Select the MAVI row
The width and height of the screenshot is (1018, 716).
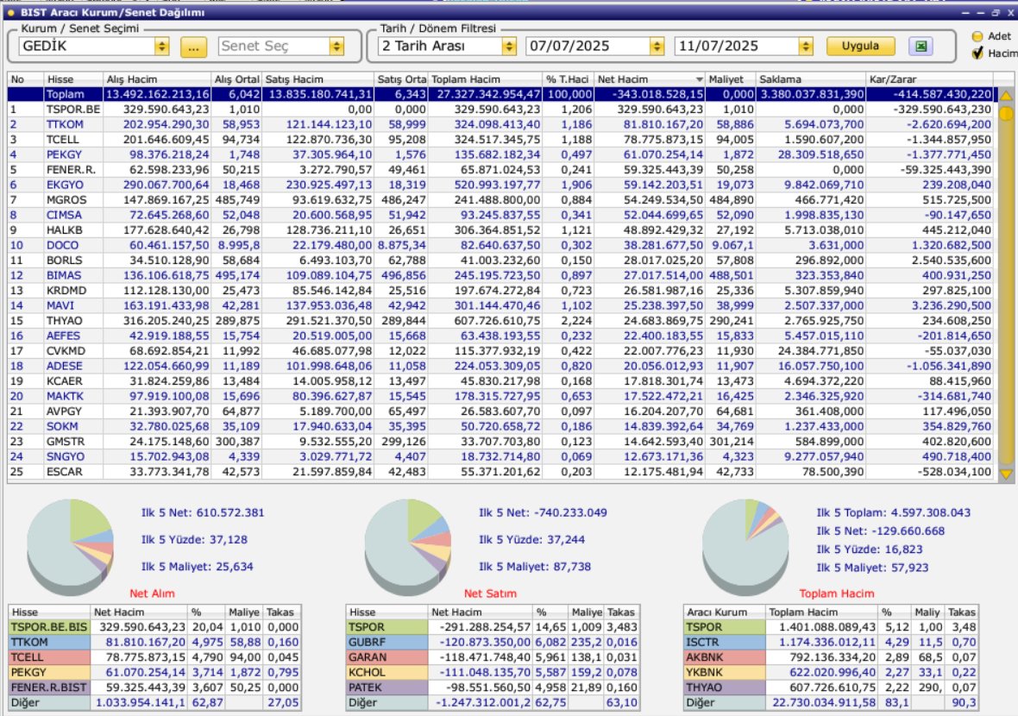(x=500, y=305)
